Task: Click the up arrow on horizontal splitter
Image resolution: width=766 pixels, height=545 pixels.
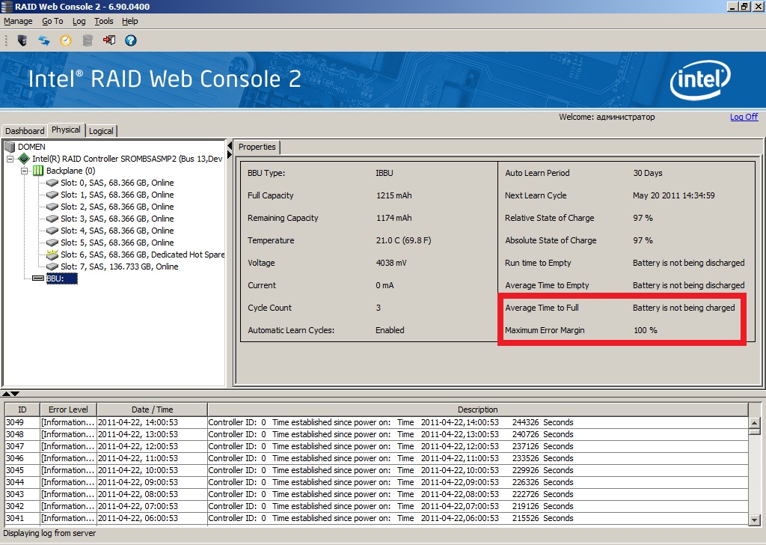Action: [x=6, y=394]
